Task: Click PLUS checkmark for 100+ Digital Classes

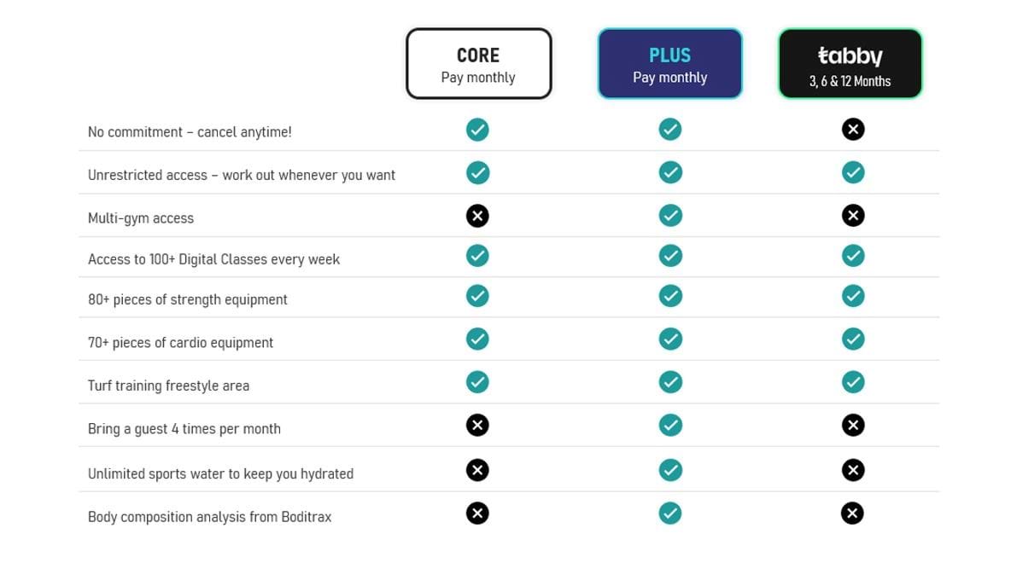Action: point(670,256)
